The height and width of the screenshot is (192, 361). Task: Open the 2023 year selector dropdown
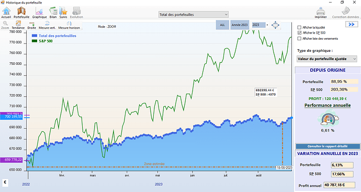[x=261, y=25]
